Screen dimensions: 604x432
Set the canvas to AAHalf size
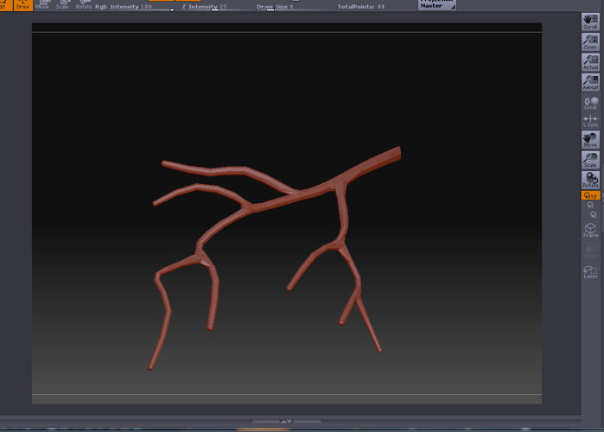coord(590,82)
